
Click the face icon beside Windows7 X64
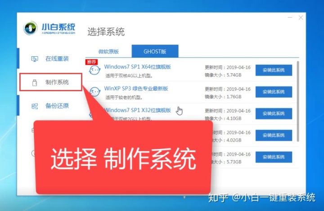click(x=94, y=70)
